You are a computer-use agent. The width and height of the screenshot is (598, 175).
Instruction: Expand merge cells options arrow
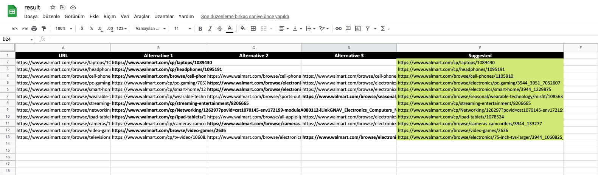point(271,29)
